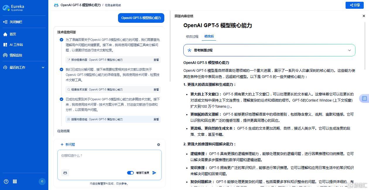Click the help question mark icon
This screenshot has width=369, height=190.
pyautogui.click(x=6, y=181)
